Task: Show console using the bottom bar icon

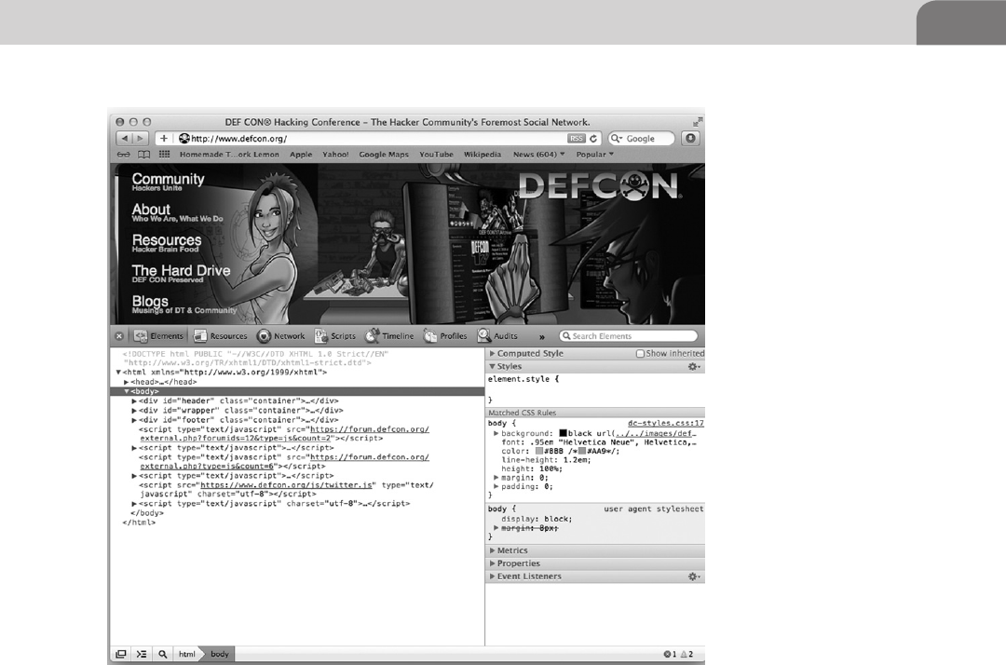Action: point(142,654)
